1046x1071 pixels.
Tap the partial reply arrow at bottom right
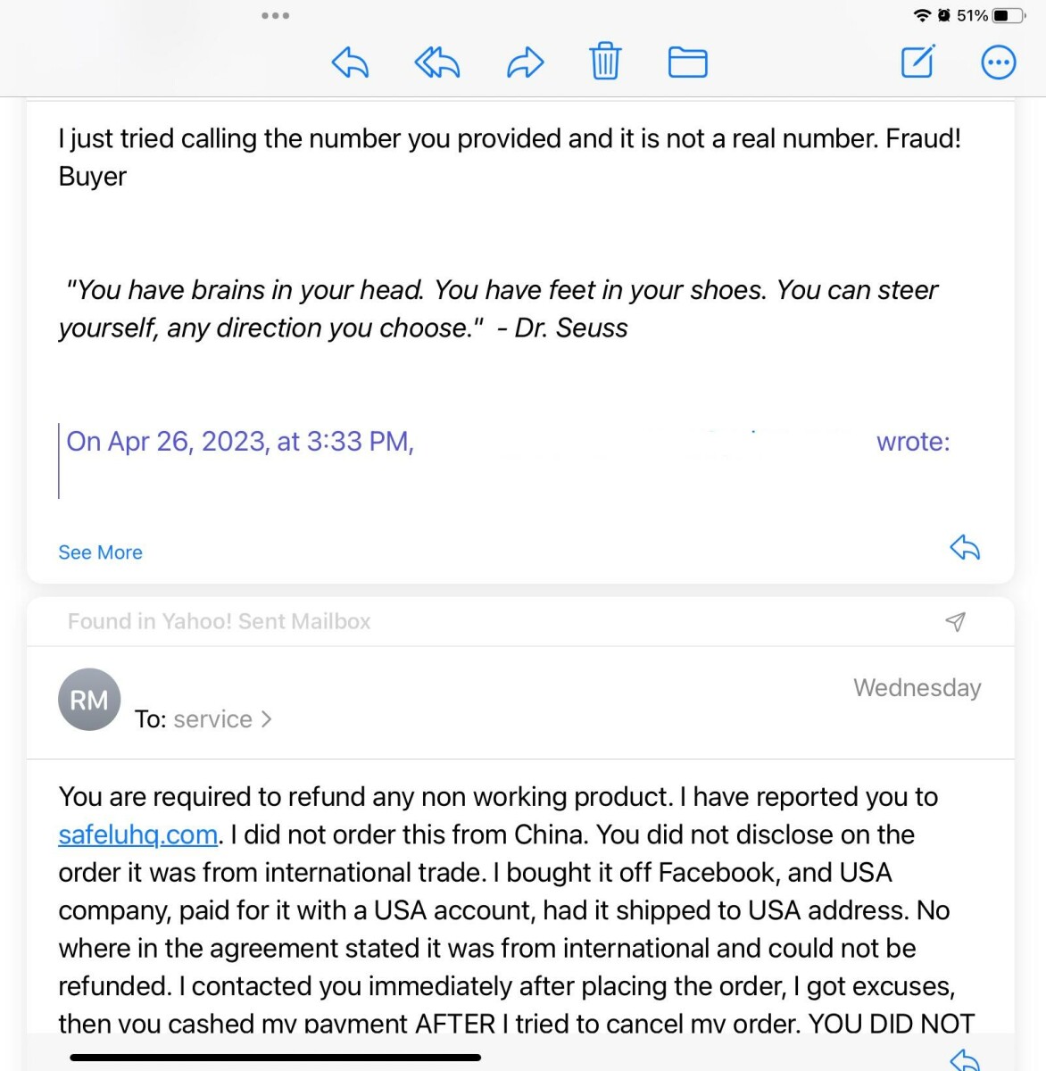[x=965, y=1059]
